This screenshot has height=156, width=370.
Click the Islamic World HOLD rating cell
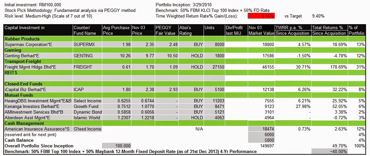point(191,118)
